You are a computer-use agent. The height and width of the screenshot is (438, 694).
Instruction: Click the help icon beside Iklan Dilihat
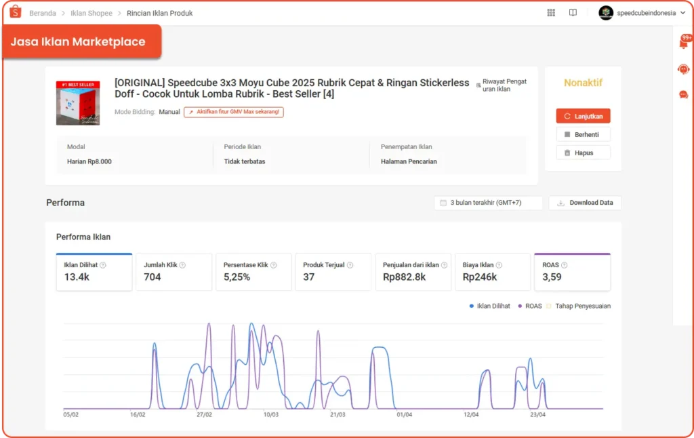[x=103, y=265]
